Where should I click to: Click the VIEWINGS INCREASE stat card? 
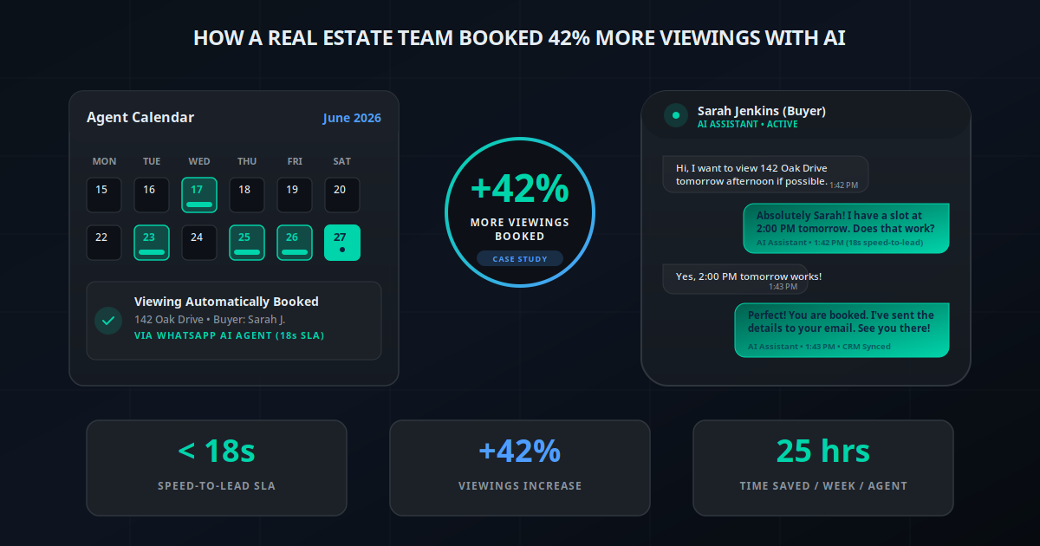[x=520, y=468]
